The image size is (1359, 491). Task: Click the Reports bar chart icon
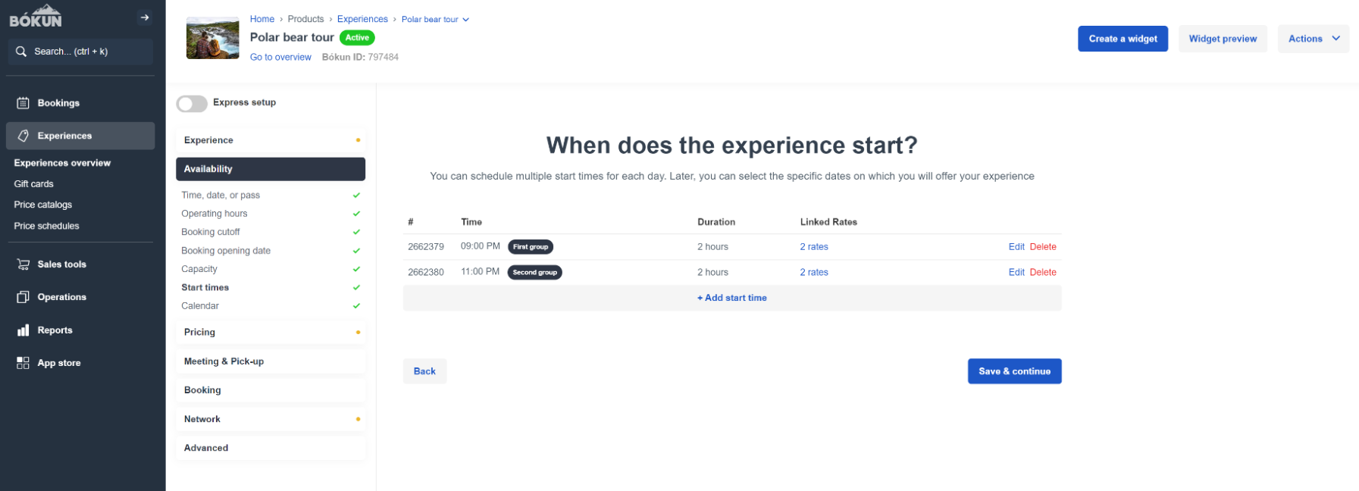tap(23, 330)
